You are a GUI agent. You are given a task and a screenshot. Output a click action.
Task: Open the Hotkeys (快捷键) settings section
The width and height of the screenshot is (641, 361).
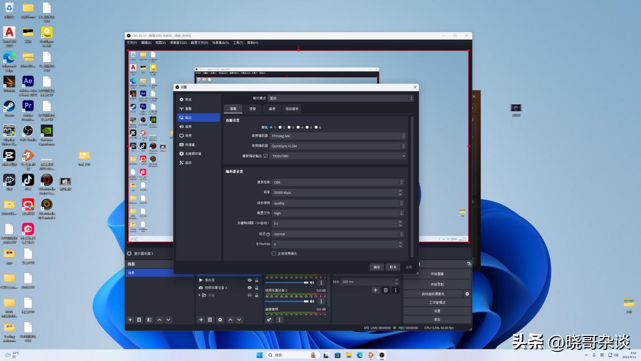pos(189,145)
